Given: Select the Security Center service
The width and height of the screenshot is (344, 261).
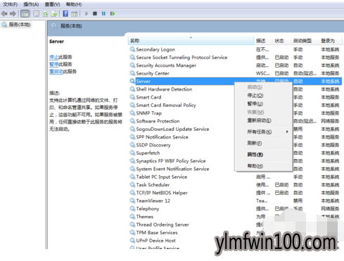Looking at the screenshot, I should coord(235,73).
